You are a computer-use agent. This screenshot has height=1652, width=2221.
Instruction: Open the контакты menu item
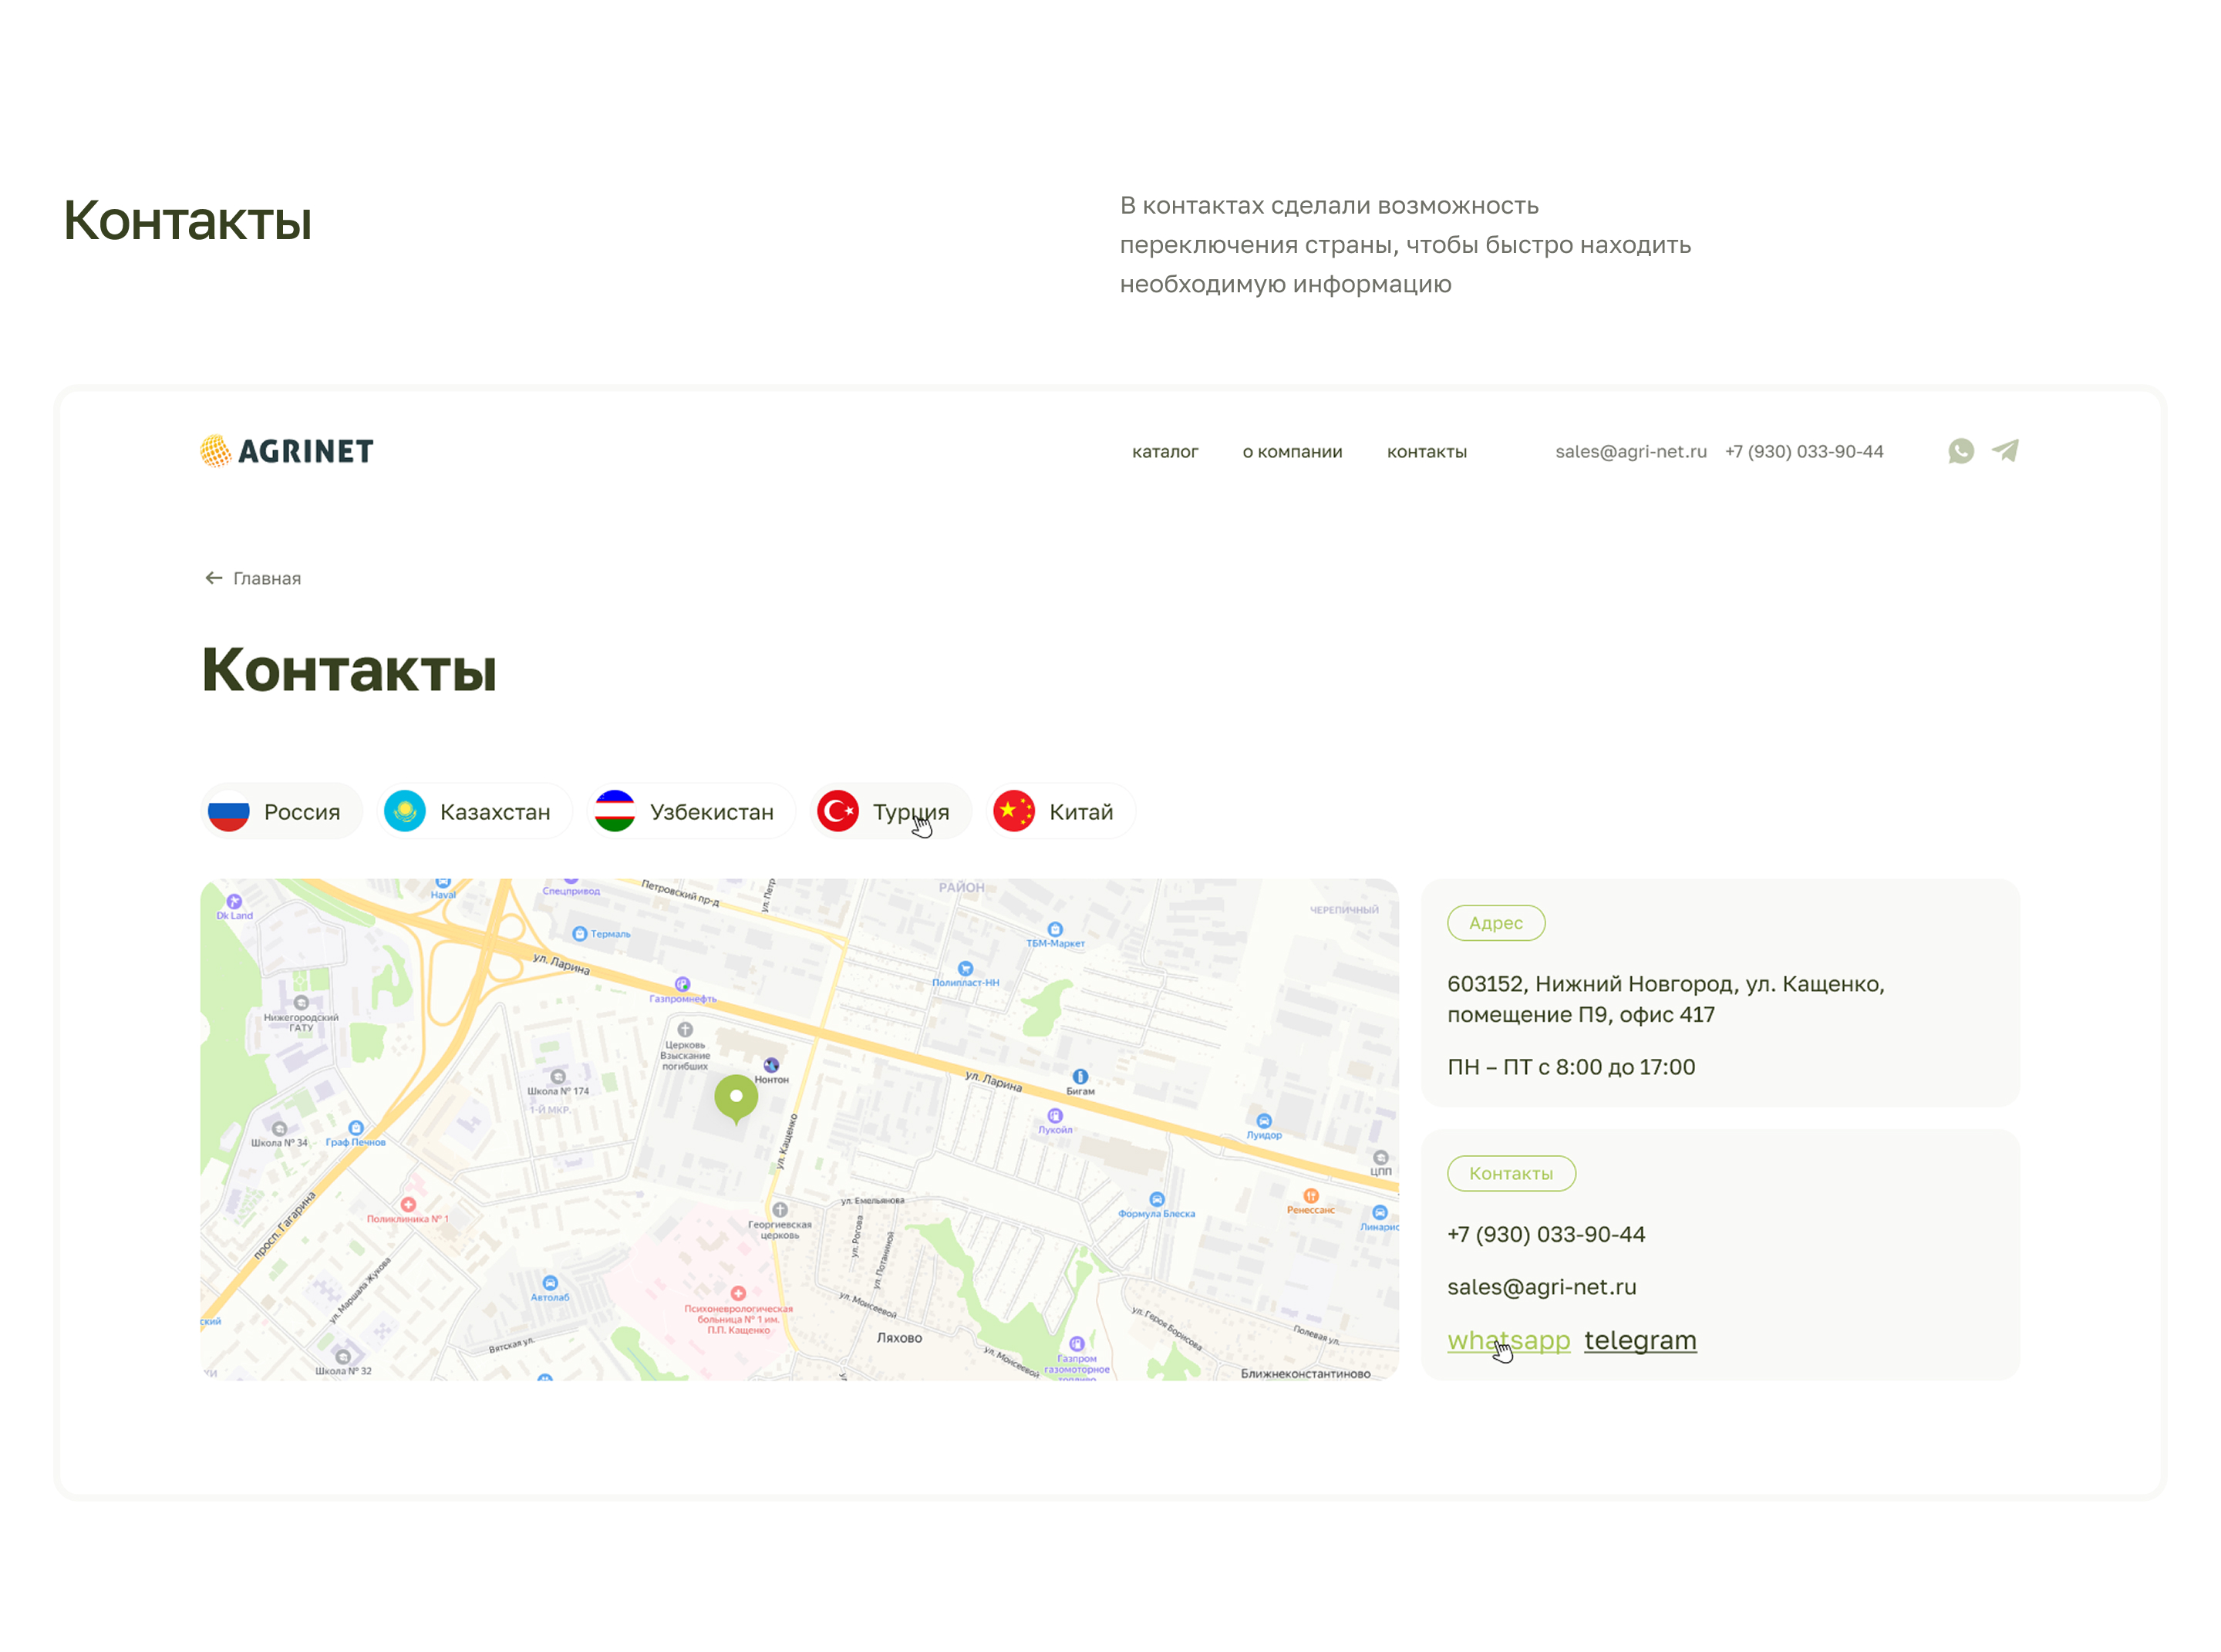click(1426, 452)
